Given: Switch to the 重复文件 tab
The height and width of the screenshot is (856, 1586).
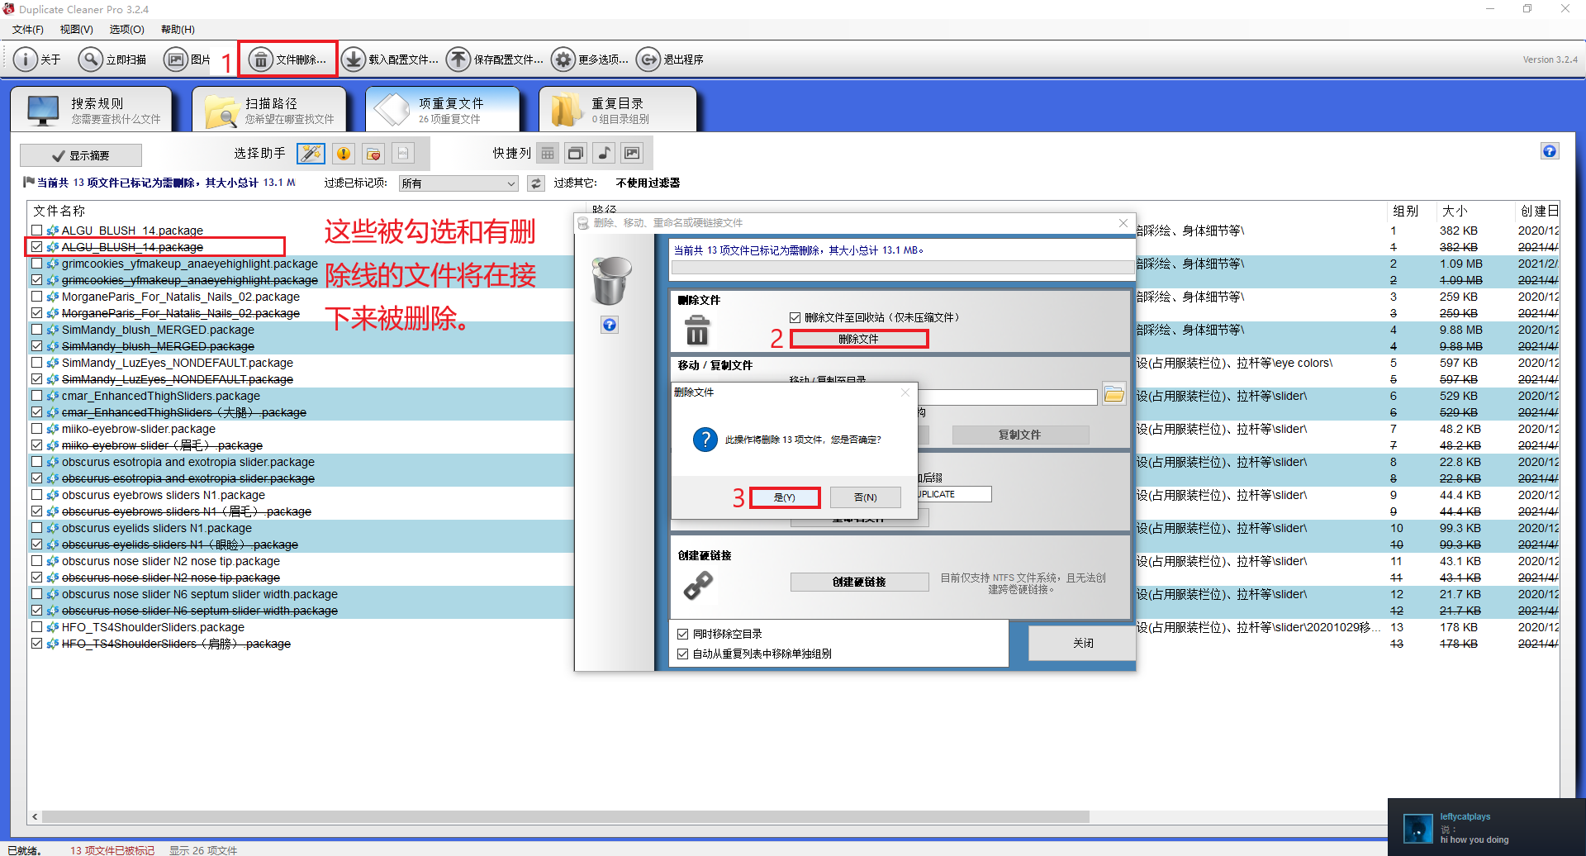Looking at the screenshot, I should pyautogui.click(x=443, y=109).
